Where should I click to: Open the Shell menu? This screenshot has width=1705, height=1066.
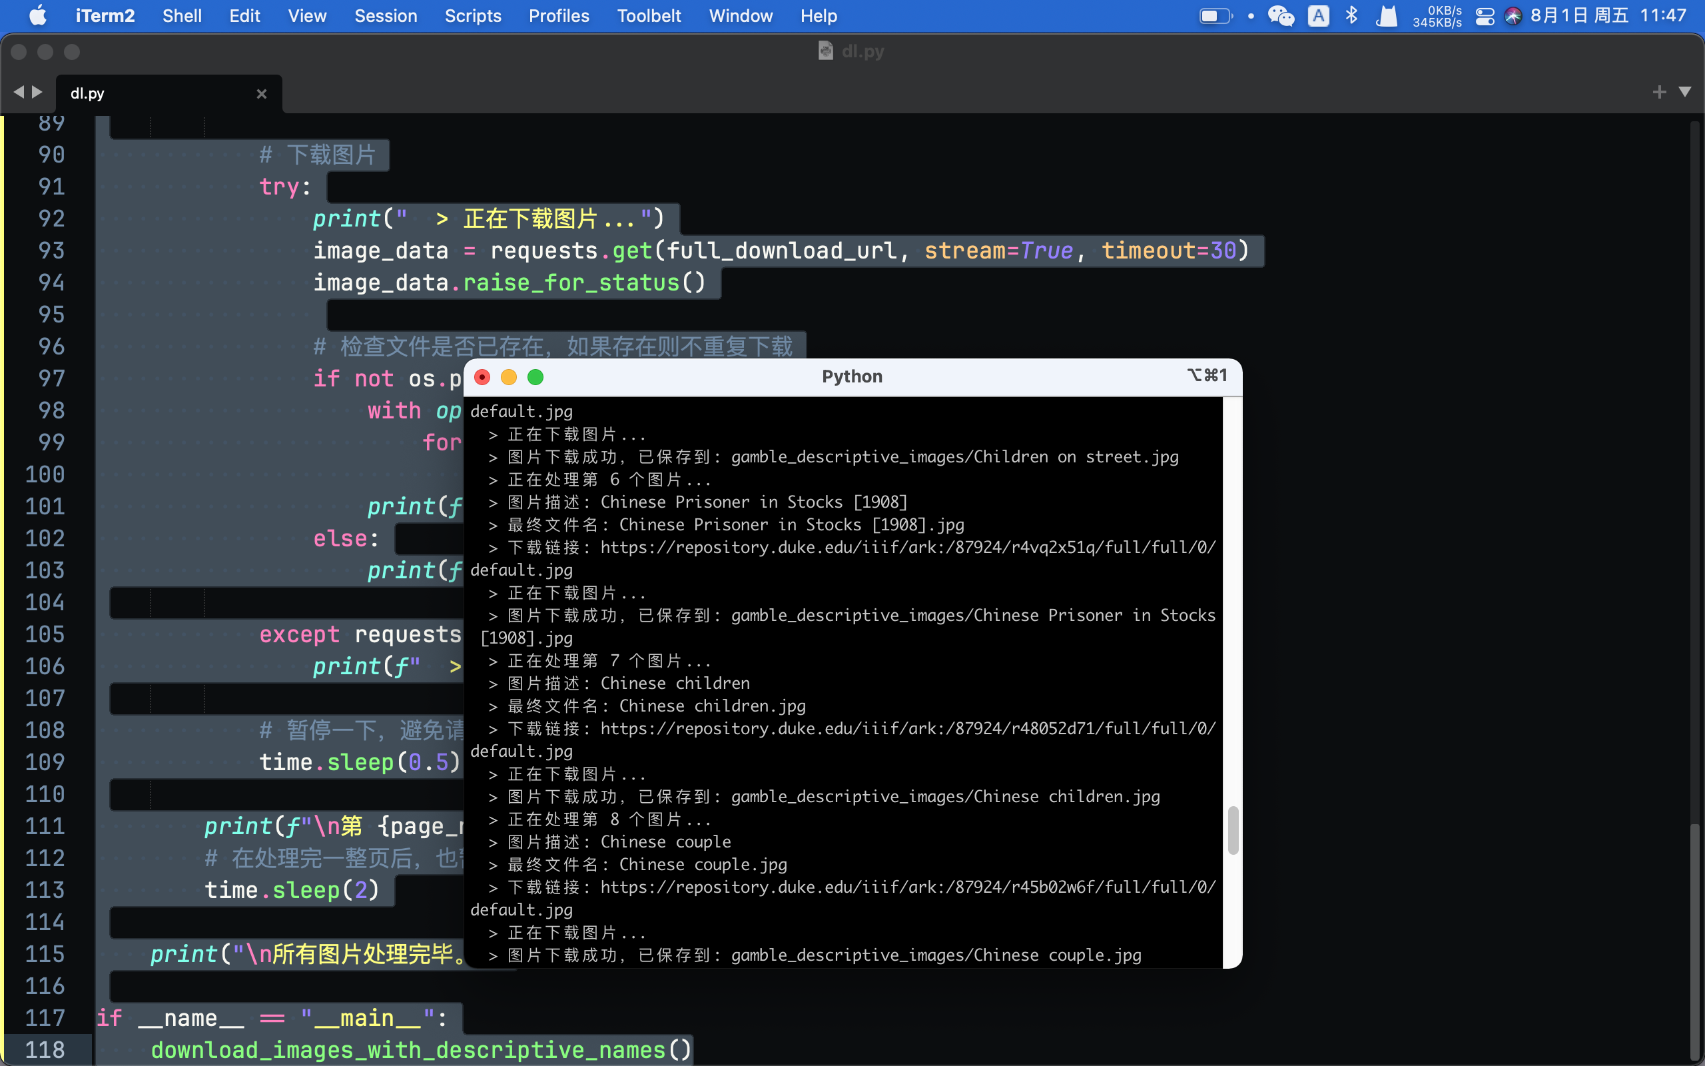tap(182, 15)
